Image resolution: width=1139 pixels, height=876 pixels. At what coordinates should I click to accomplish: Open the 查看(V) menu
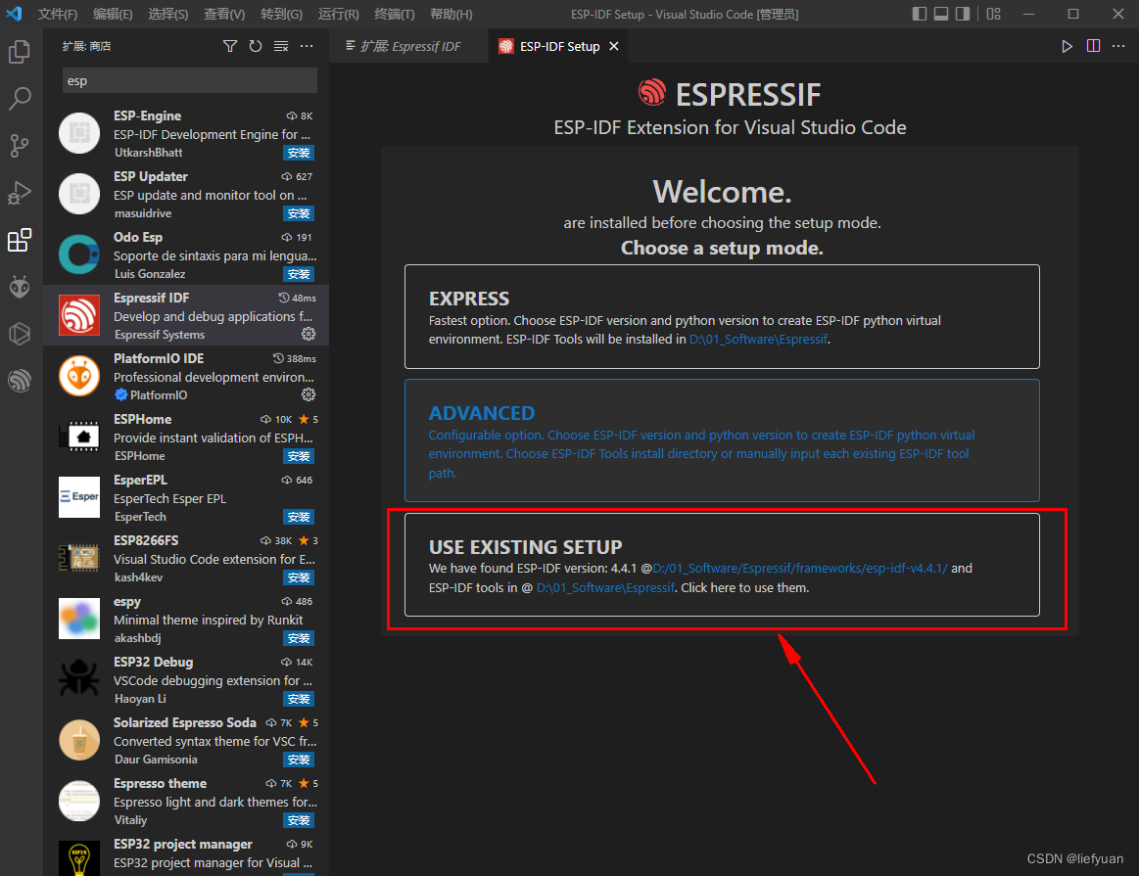click(x=224, y=15)
